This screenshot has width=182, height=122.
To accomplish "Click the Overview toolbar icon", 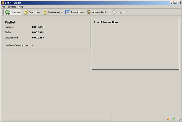I will pos(7,12).
